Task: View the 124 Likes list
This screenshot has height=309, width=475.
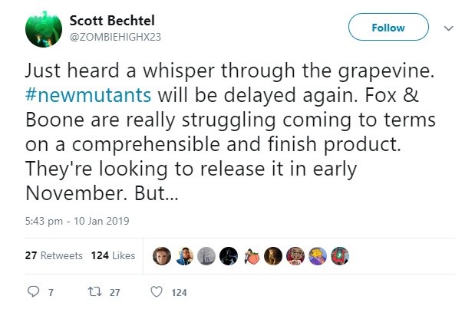Action: (113, 255)
